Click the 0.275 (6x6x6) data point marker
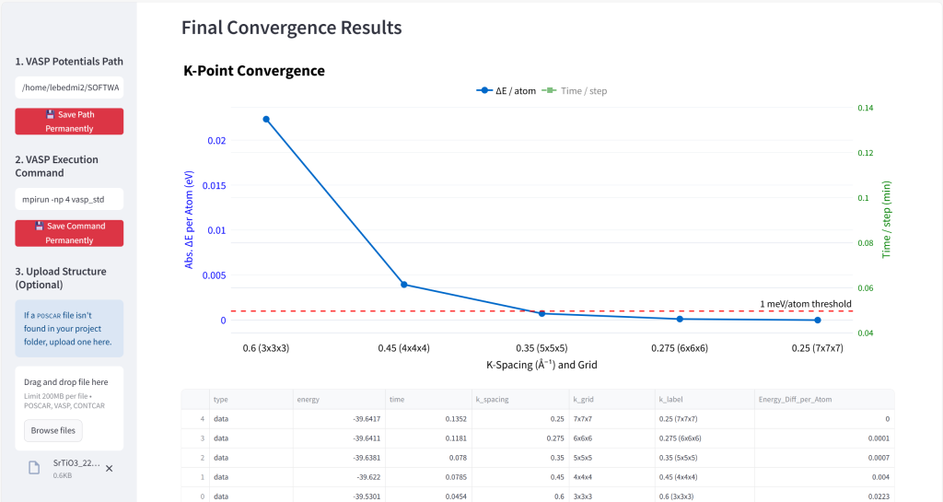Image resolution: width=943 pixels, height=502 pixels. pos(680,320)
